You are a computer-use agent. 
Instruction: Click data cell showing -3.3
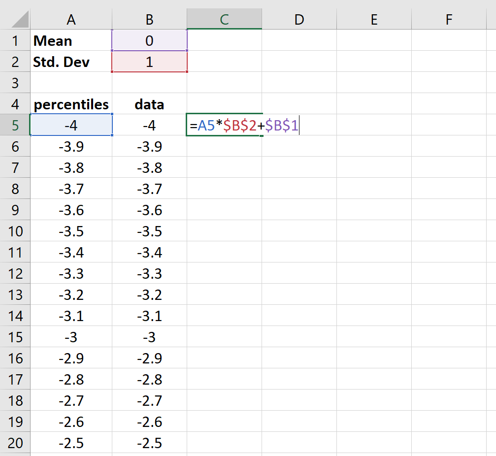coord(149,273)
